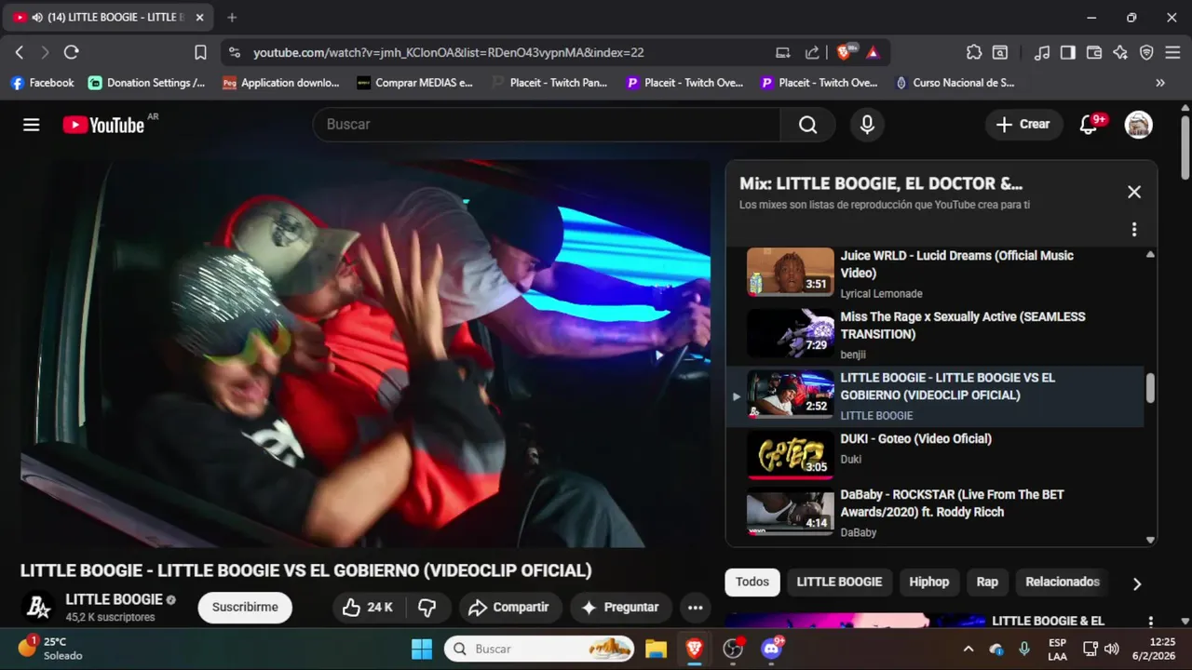The height and width of the screenshot is (670, 1192).
Task: Open Brave Rewards triangle icon
Action: point(873,53)
